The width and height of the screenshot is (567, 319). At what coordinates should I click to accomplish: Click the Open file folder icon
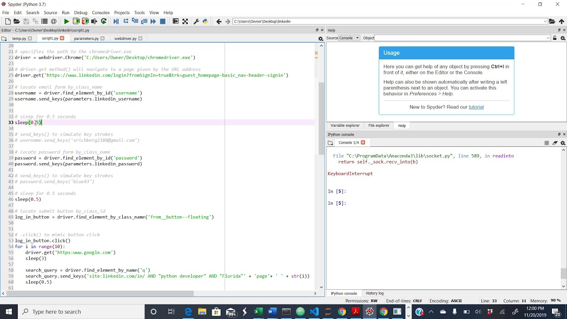coord(17,21)
